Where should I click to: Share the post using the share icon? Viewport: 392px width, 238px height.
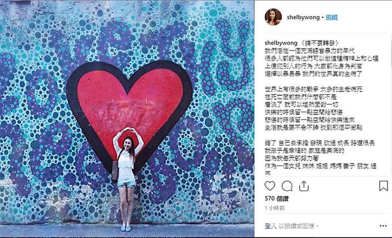tap(304, 186)
